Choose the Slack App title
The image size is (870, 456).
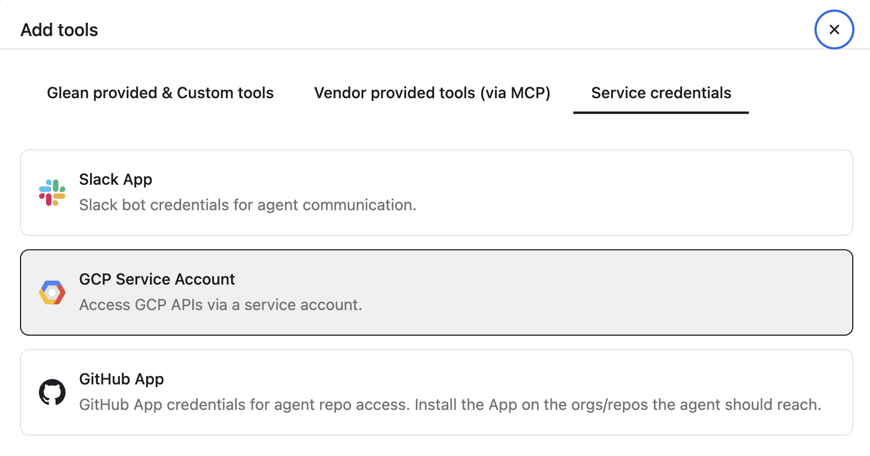(116, 180)
